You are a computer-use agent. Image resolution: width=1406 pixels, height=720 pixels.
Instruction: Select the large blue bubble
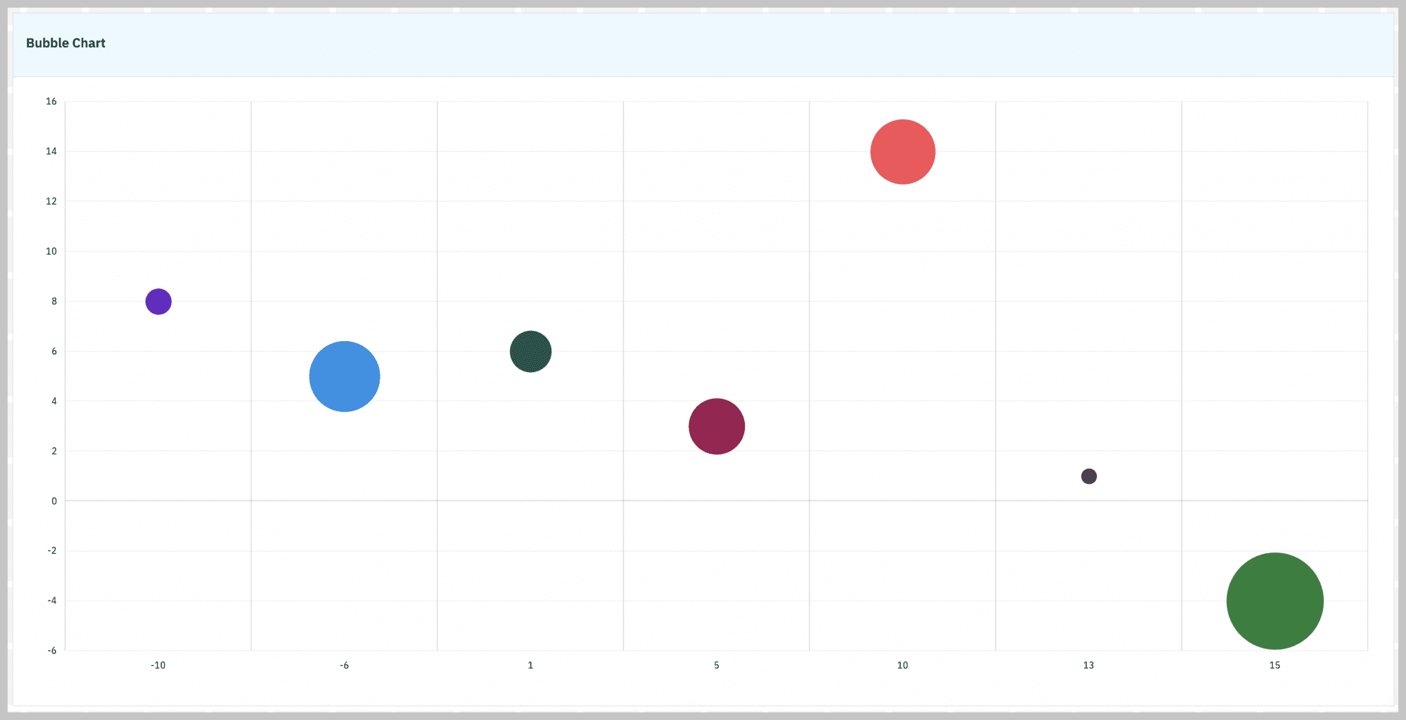click(344, 376)
